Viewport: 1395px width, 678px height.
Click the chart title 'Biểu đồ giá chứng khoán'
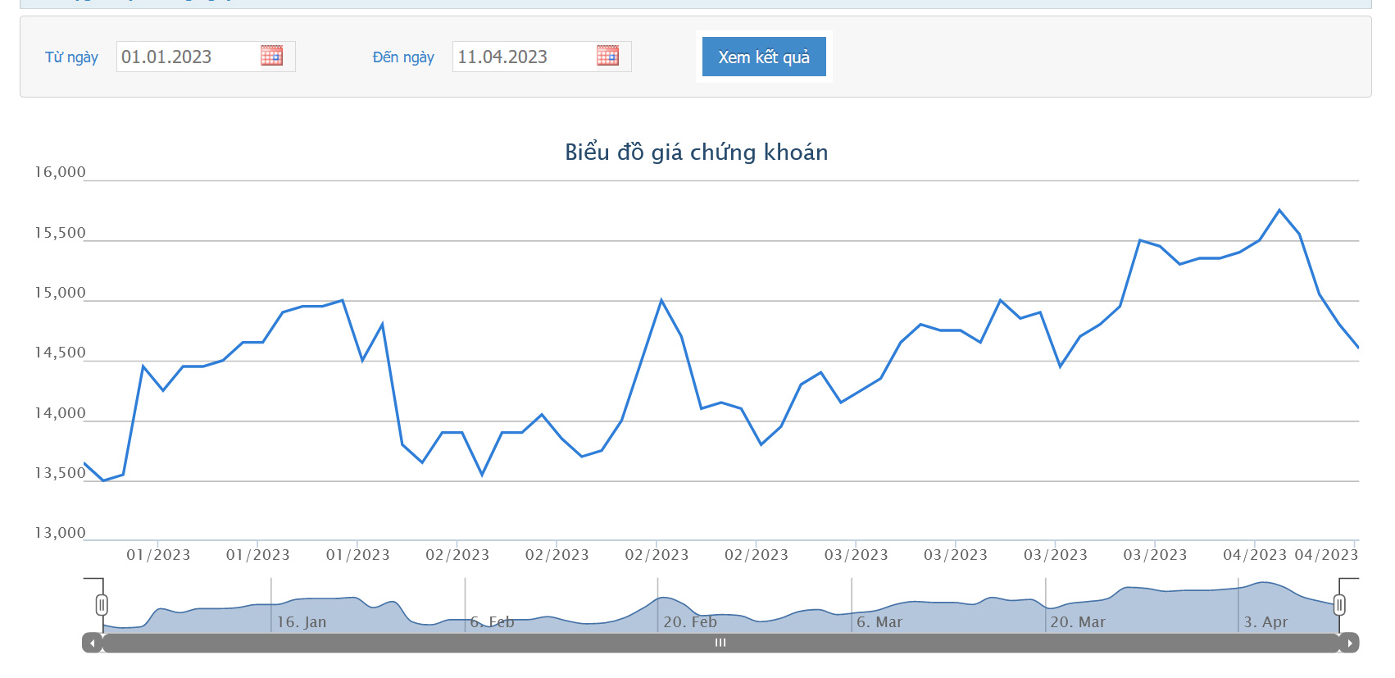point(696,152)
